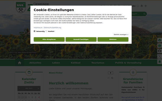Click the Auswahl bestätigen button
This screenshot has width=162, height=101.
81,39
